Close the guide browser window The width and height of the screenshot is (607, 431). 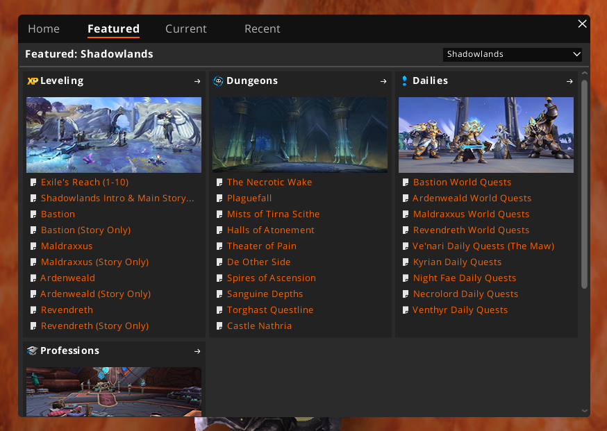(582, 24)
